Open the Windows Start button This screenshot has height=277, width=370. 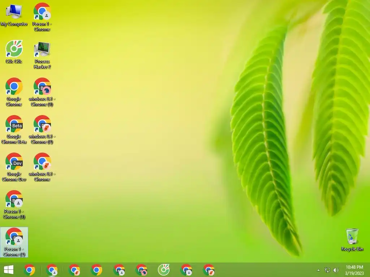coord(9,270)
